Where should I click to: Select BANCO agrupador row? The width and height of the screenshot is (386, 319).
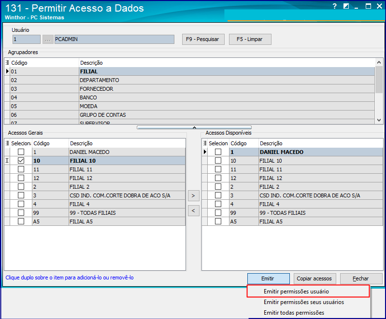point(189,97)
